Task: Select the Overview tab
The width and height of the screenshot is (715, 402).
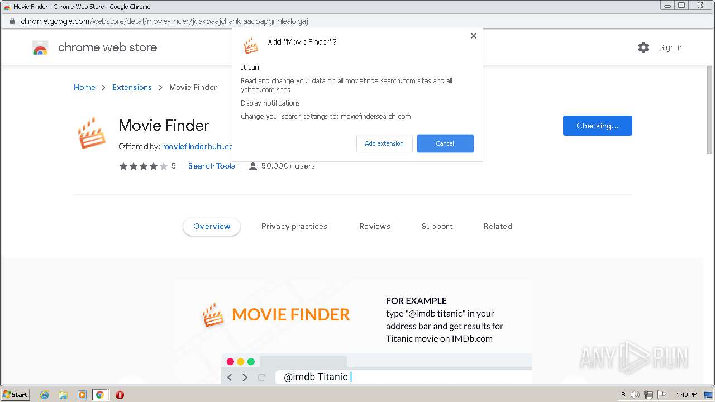Action: pyautogui.click(x=212, y=226)
